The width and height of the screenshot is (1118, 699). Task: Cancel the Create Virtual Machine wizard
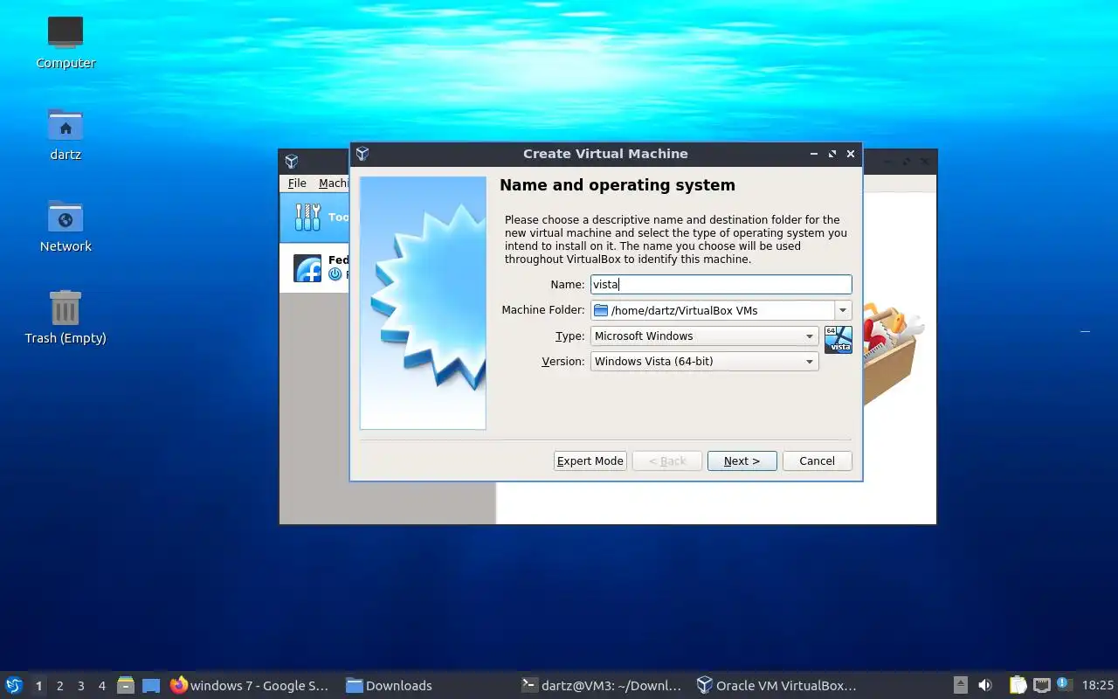point(818,460)
